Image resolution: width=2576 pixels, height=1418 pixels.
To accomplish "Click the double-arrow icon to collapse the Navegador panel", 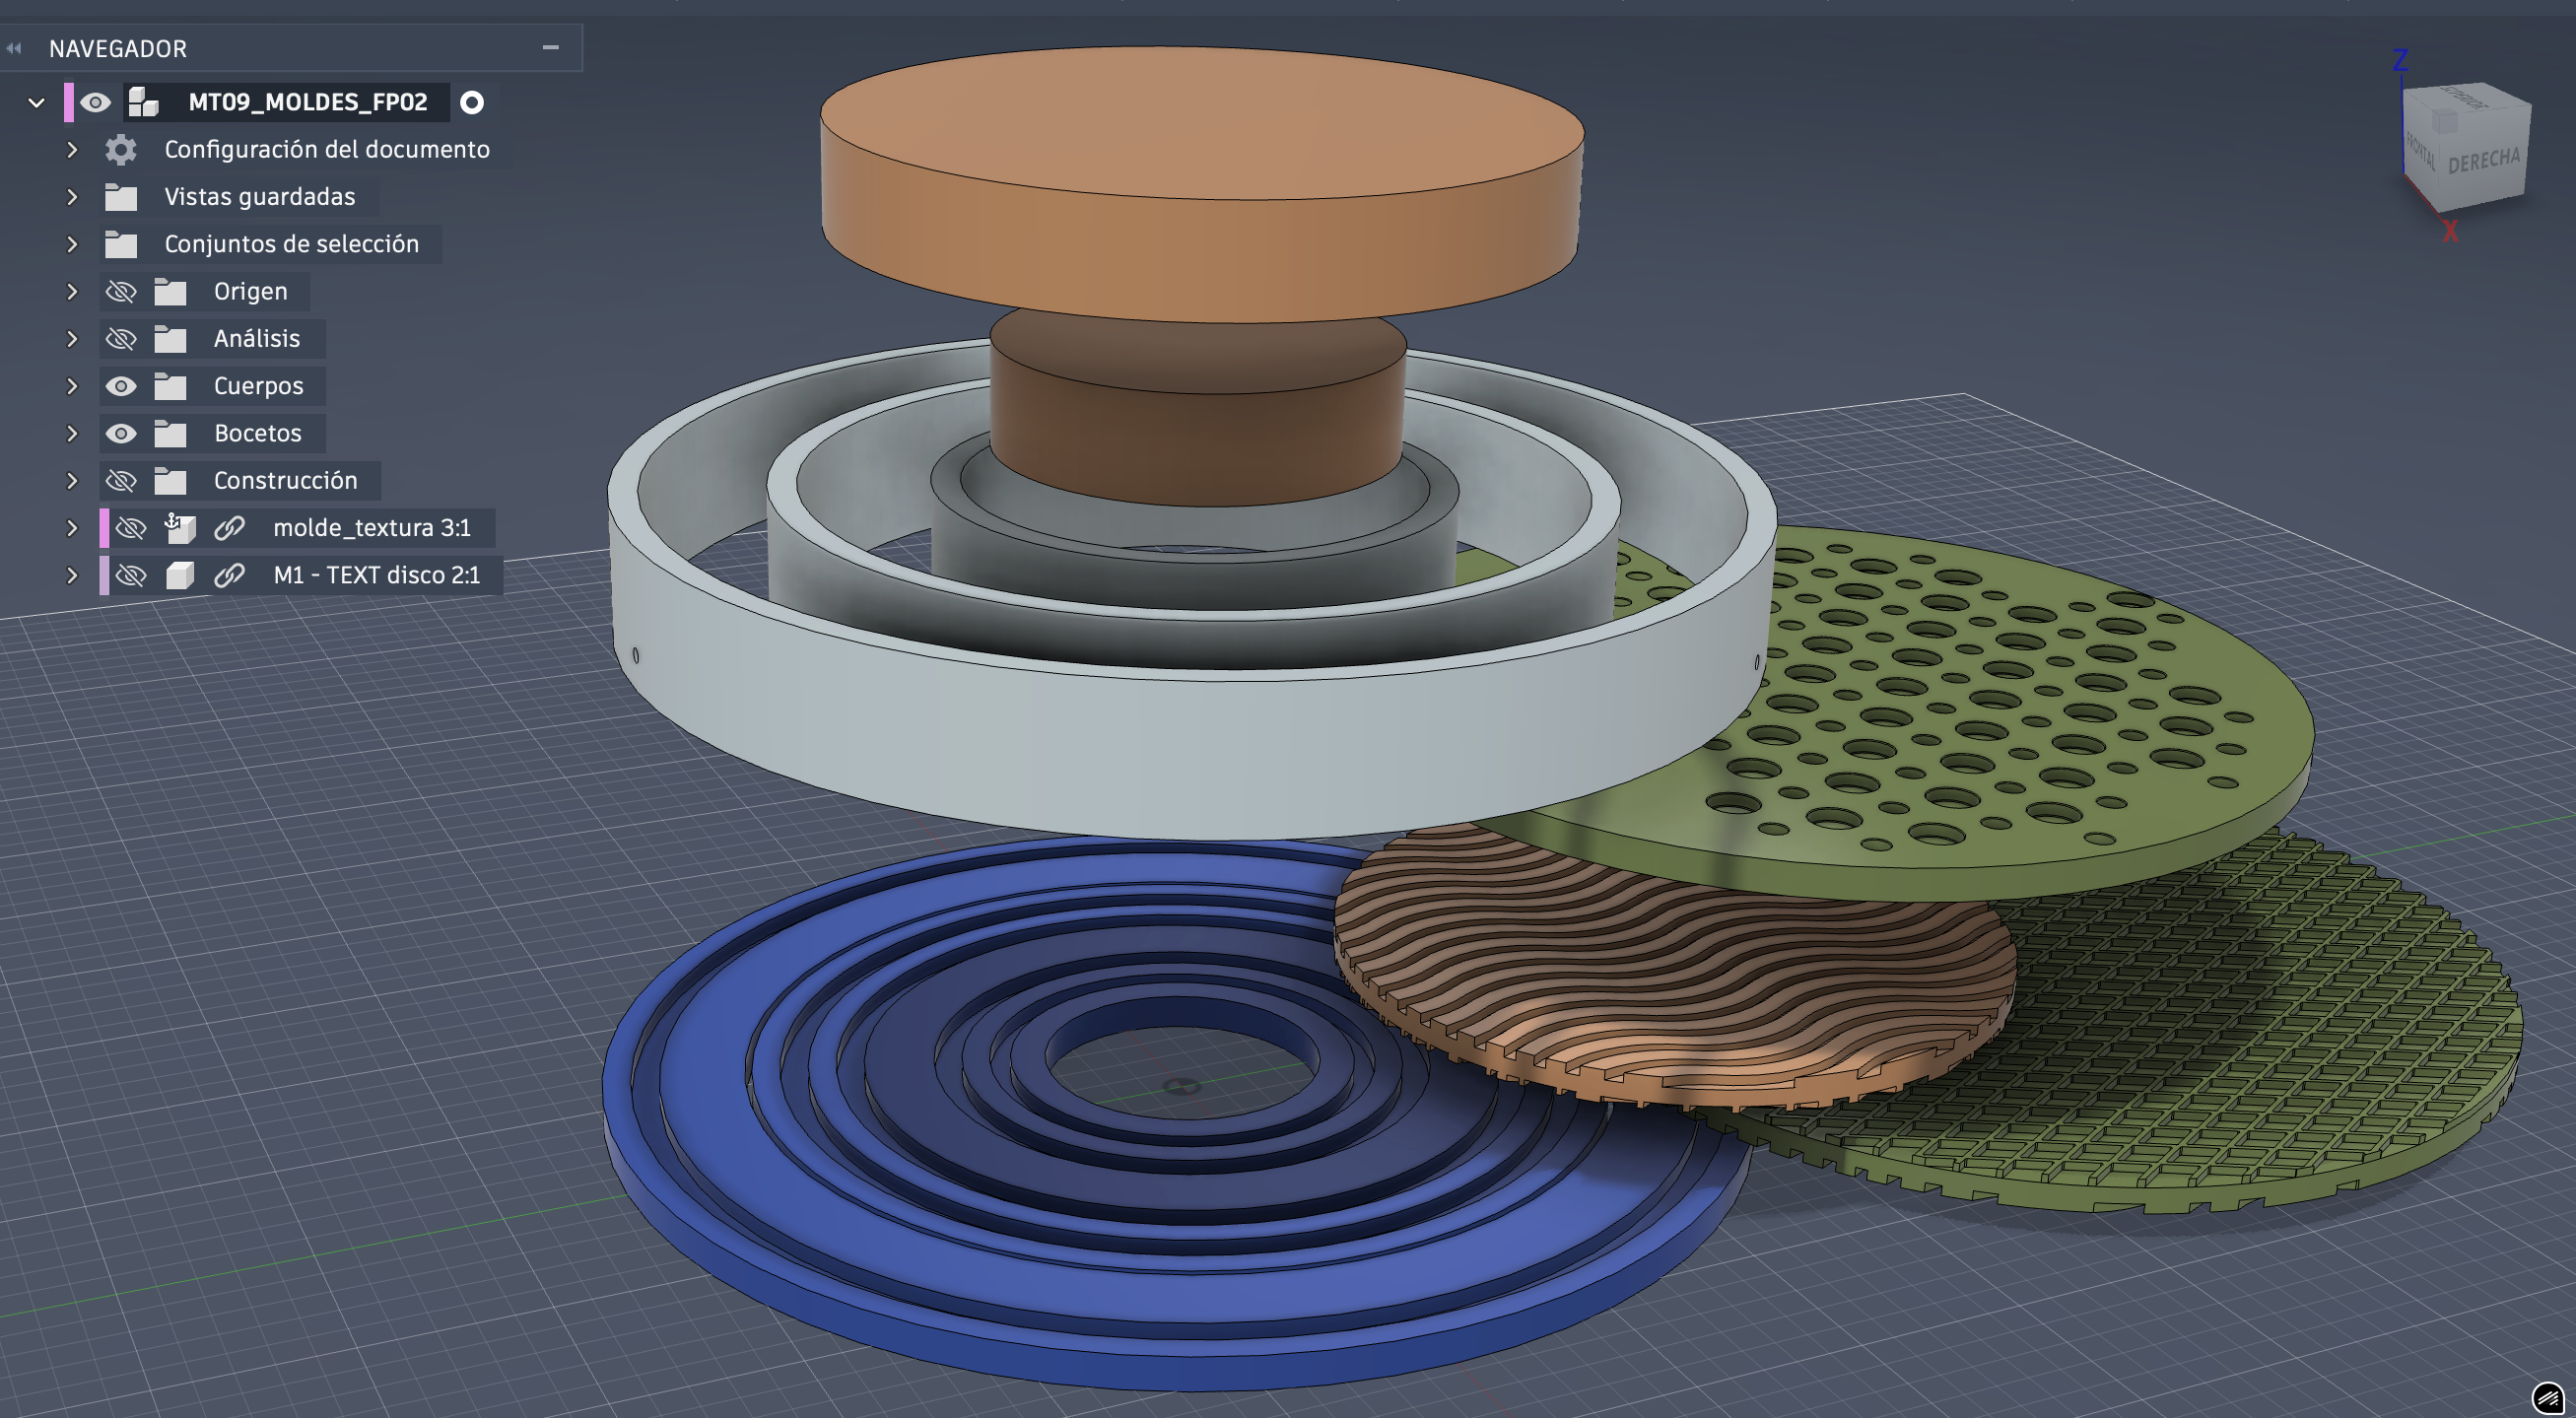I will click(x=14, y=48).
